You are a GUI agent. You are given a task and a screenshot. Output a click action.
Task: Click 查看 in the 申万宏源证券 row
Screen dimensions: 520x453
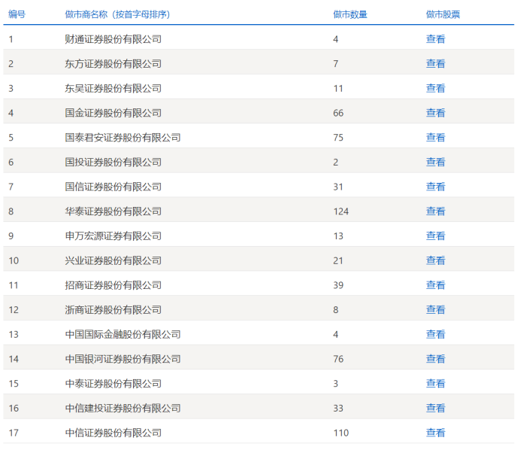(435, 236)
